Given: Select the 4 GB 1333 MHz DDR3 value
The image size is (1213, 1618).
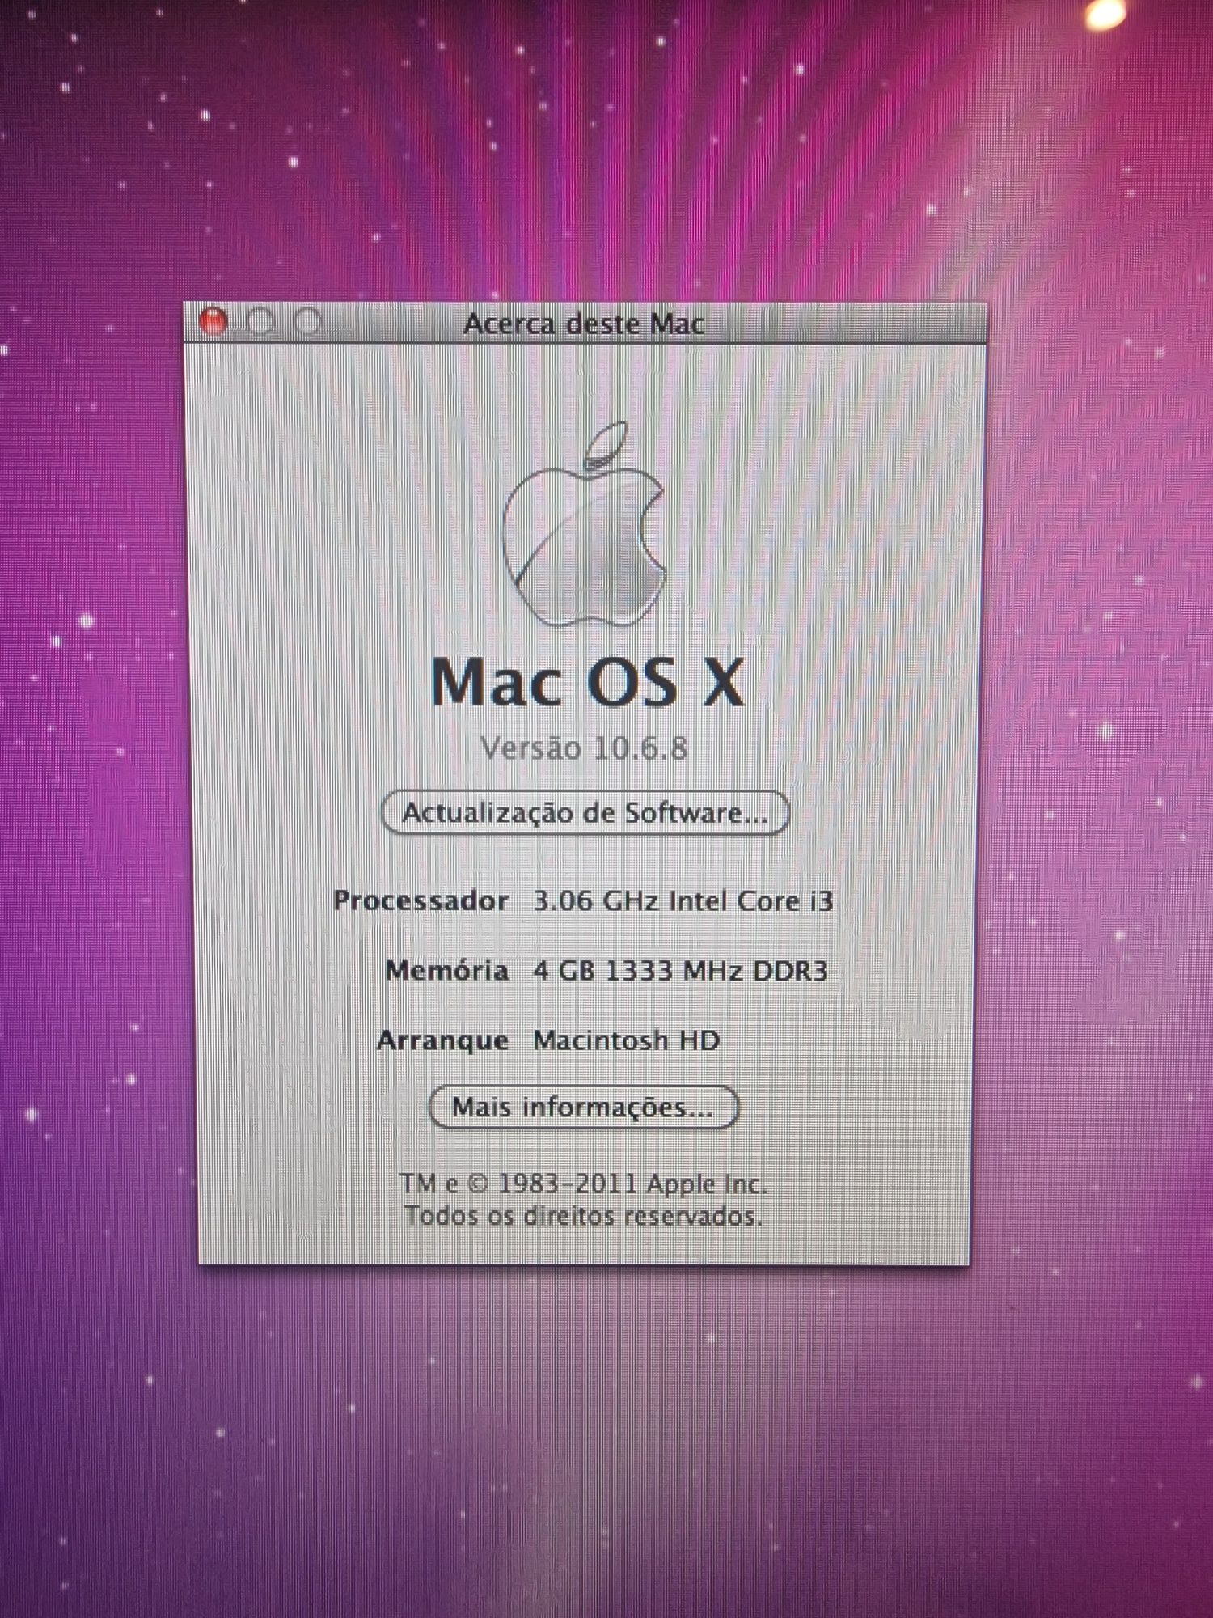Looking at the screenshot, I should coord(680,970).
